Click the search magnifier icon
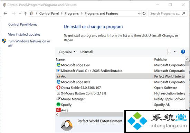Screen dimensions: 190x133 (x=183, y=14)
